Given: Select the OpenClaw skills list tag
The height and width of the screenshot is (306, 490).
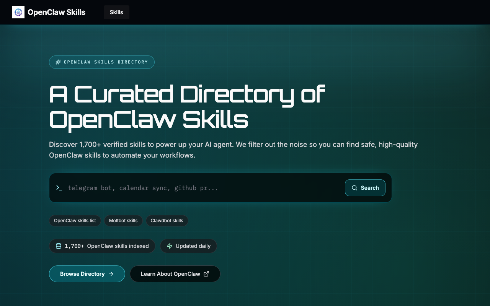Looking at the screenshot, I should click(x=75, y=221).
